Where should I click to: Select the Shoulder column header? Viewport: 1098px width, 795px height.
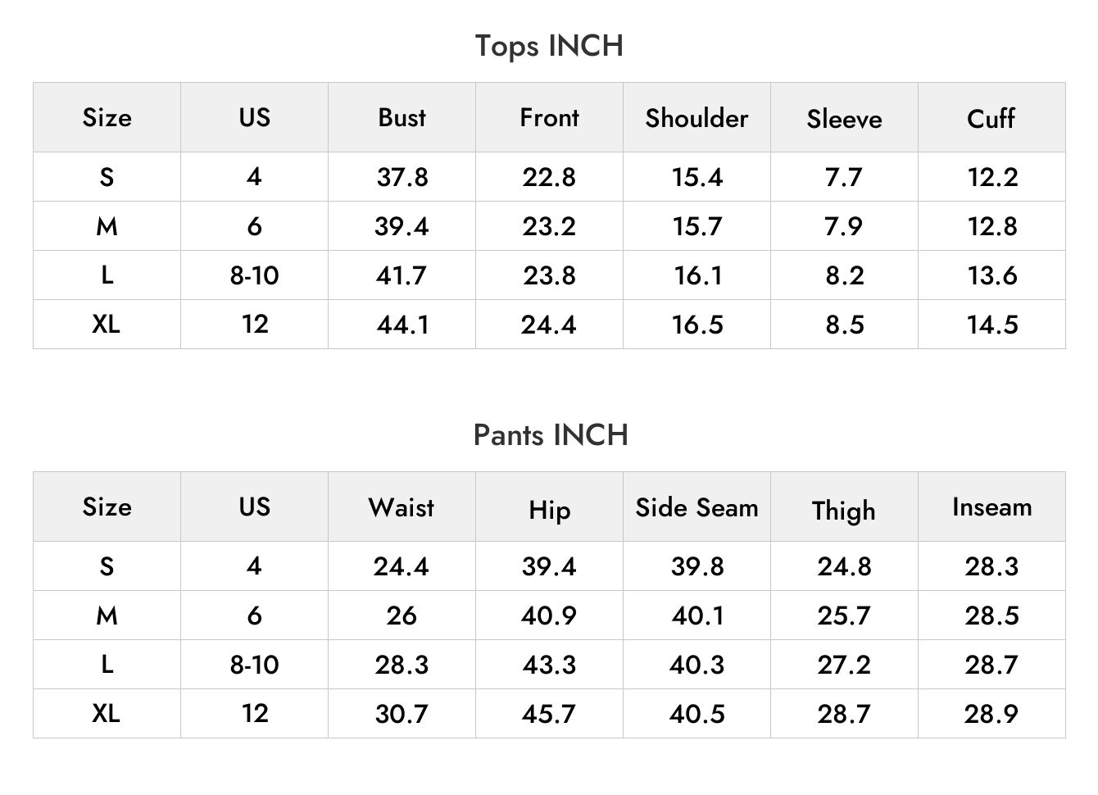tap(696, 118)
